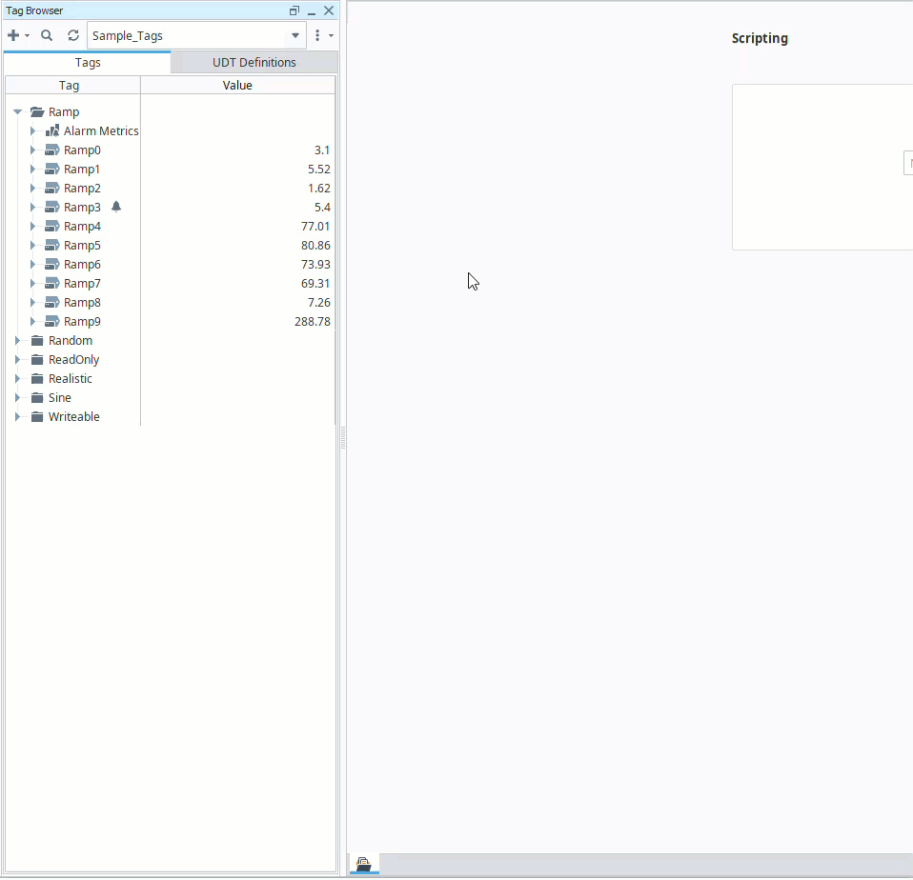
Task: Click the add tag plus icon
Action: click(13, 35)
